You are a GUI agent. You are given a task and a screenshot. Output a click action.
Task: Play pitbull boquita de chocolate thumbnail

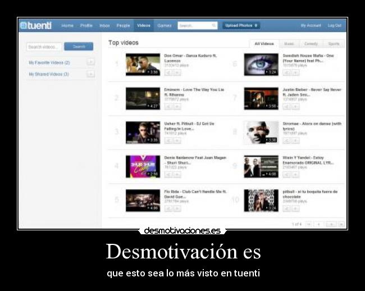261,201
